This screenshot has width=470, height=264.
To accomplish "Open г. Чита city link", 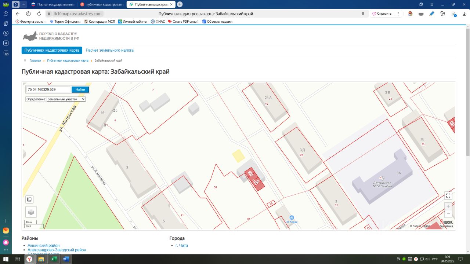I will click(x=181, y=245).
